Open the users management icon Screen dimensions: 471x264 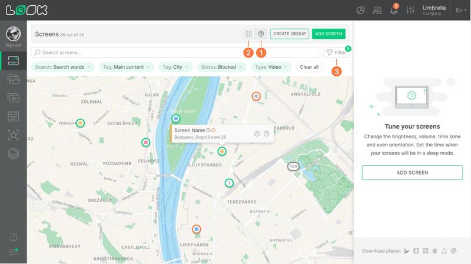coord(377,10)
